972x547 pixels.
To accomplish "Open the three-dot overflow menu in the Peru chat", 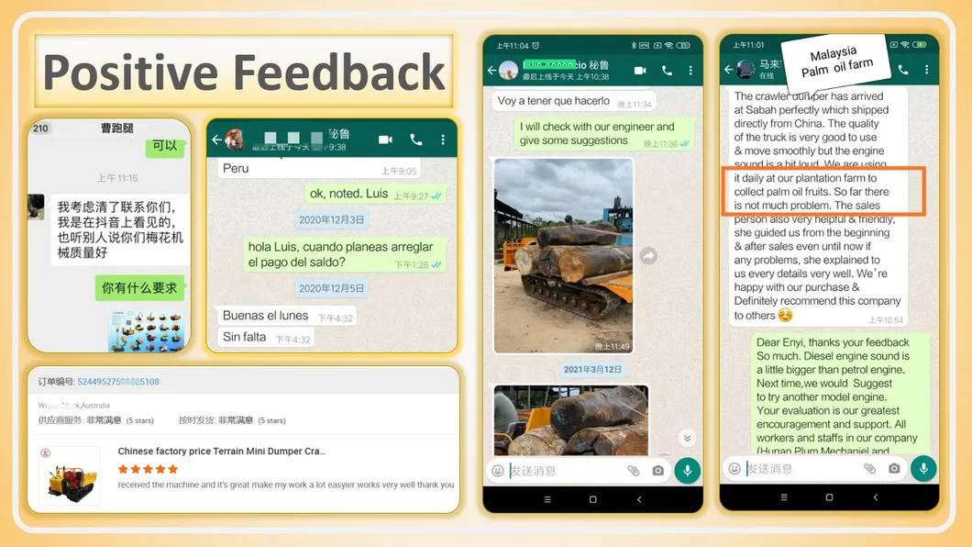I will coord(441,138).
